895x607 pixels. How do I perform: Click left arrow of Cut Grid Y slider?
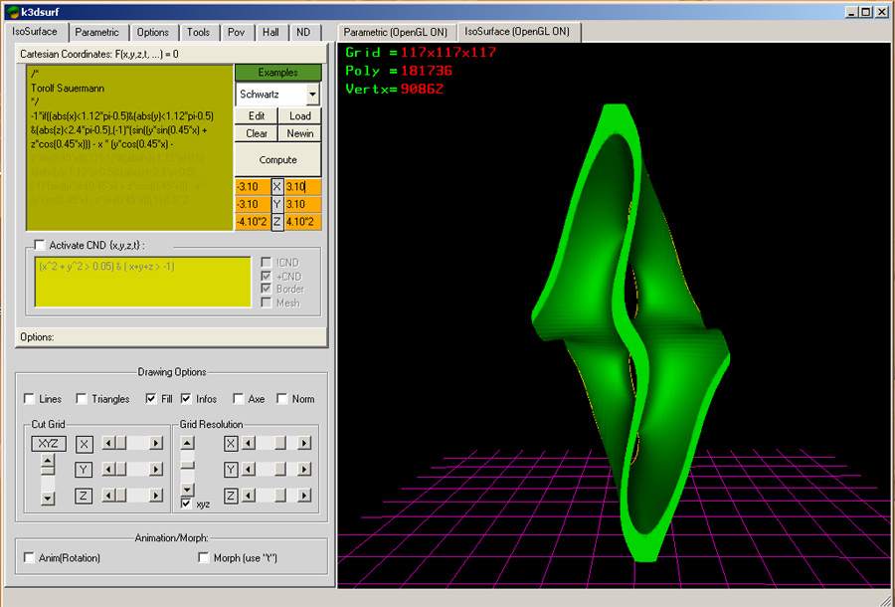click(x=107, y=470)
